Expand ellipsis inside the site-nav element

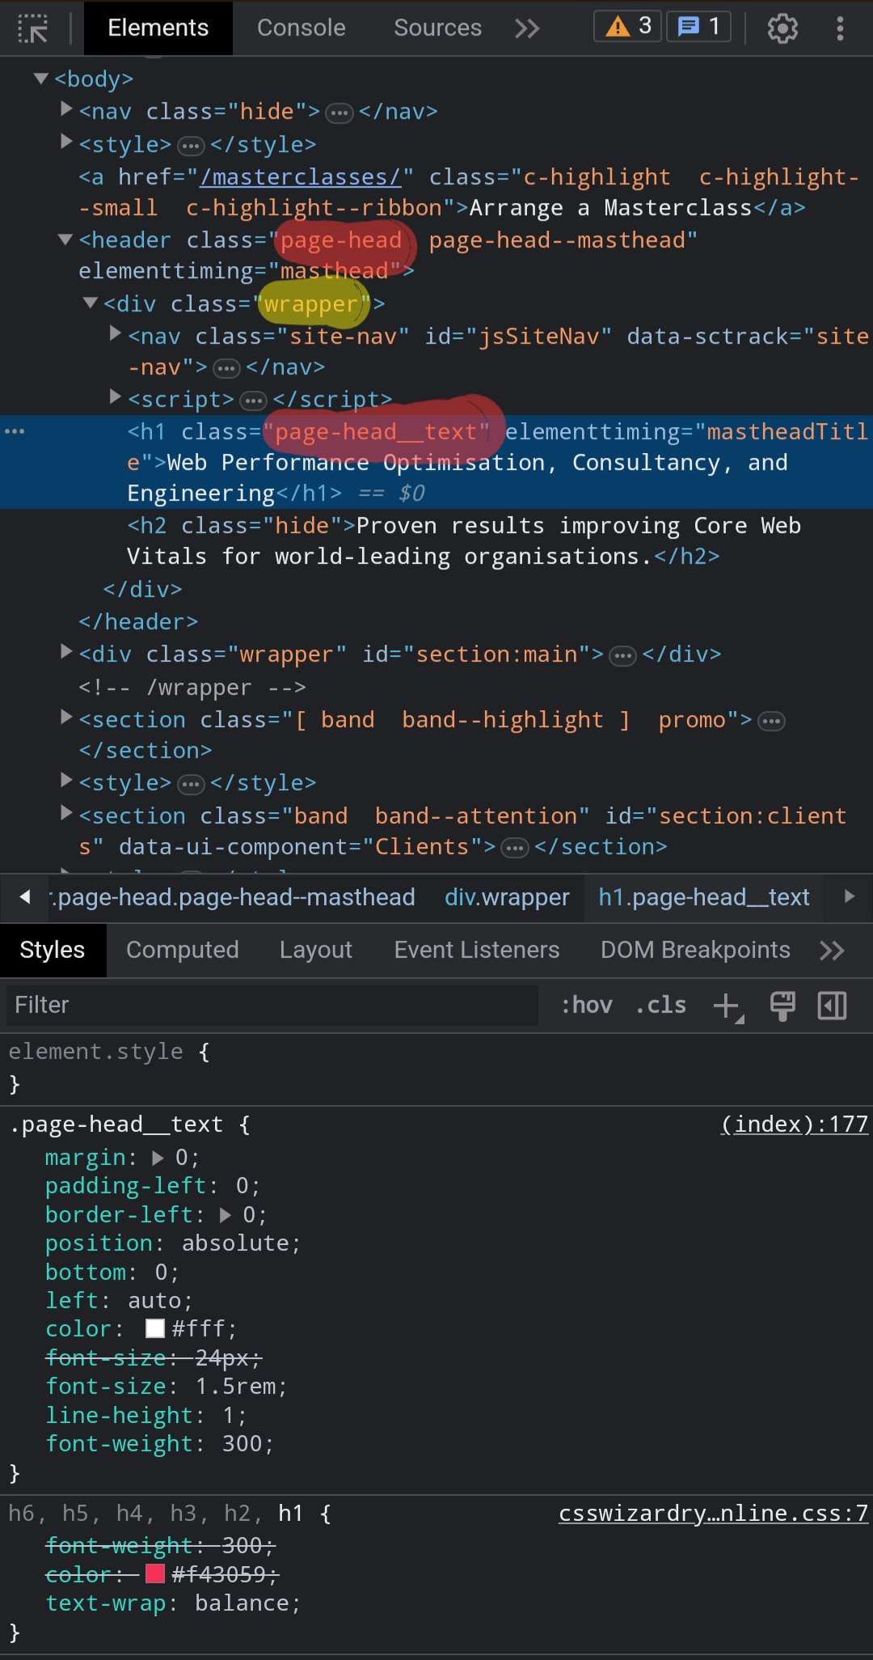[x=226, y=369]
